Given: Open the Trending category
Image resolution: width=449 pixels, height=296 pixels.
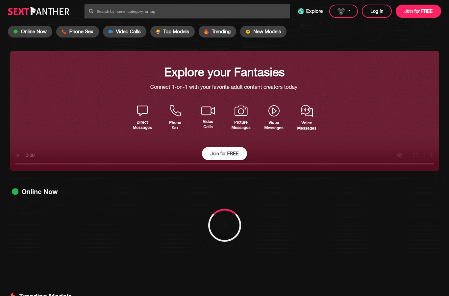Looking at the screenshot, I should 217,32.
